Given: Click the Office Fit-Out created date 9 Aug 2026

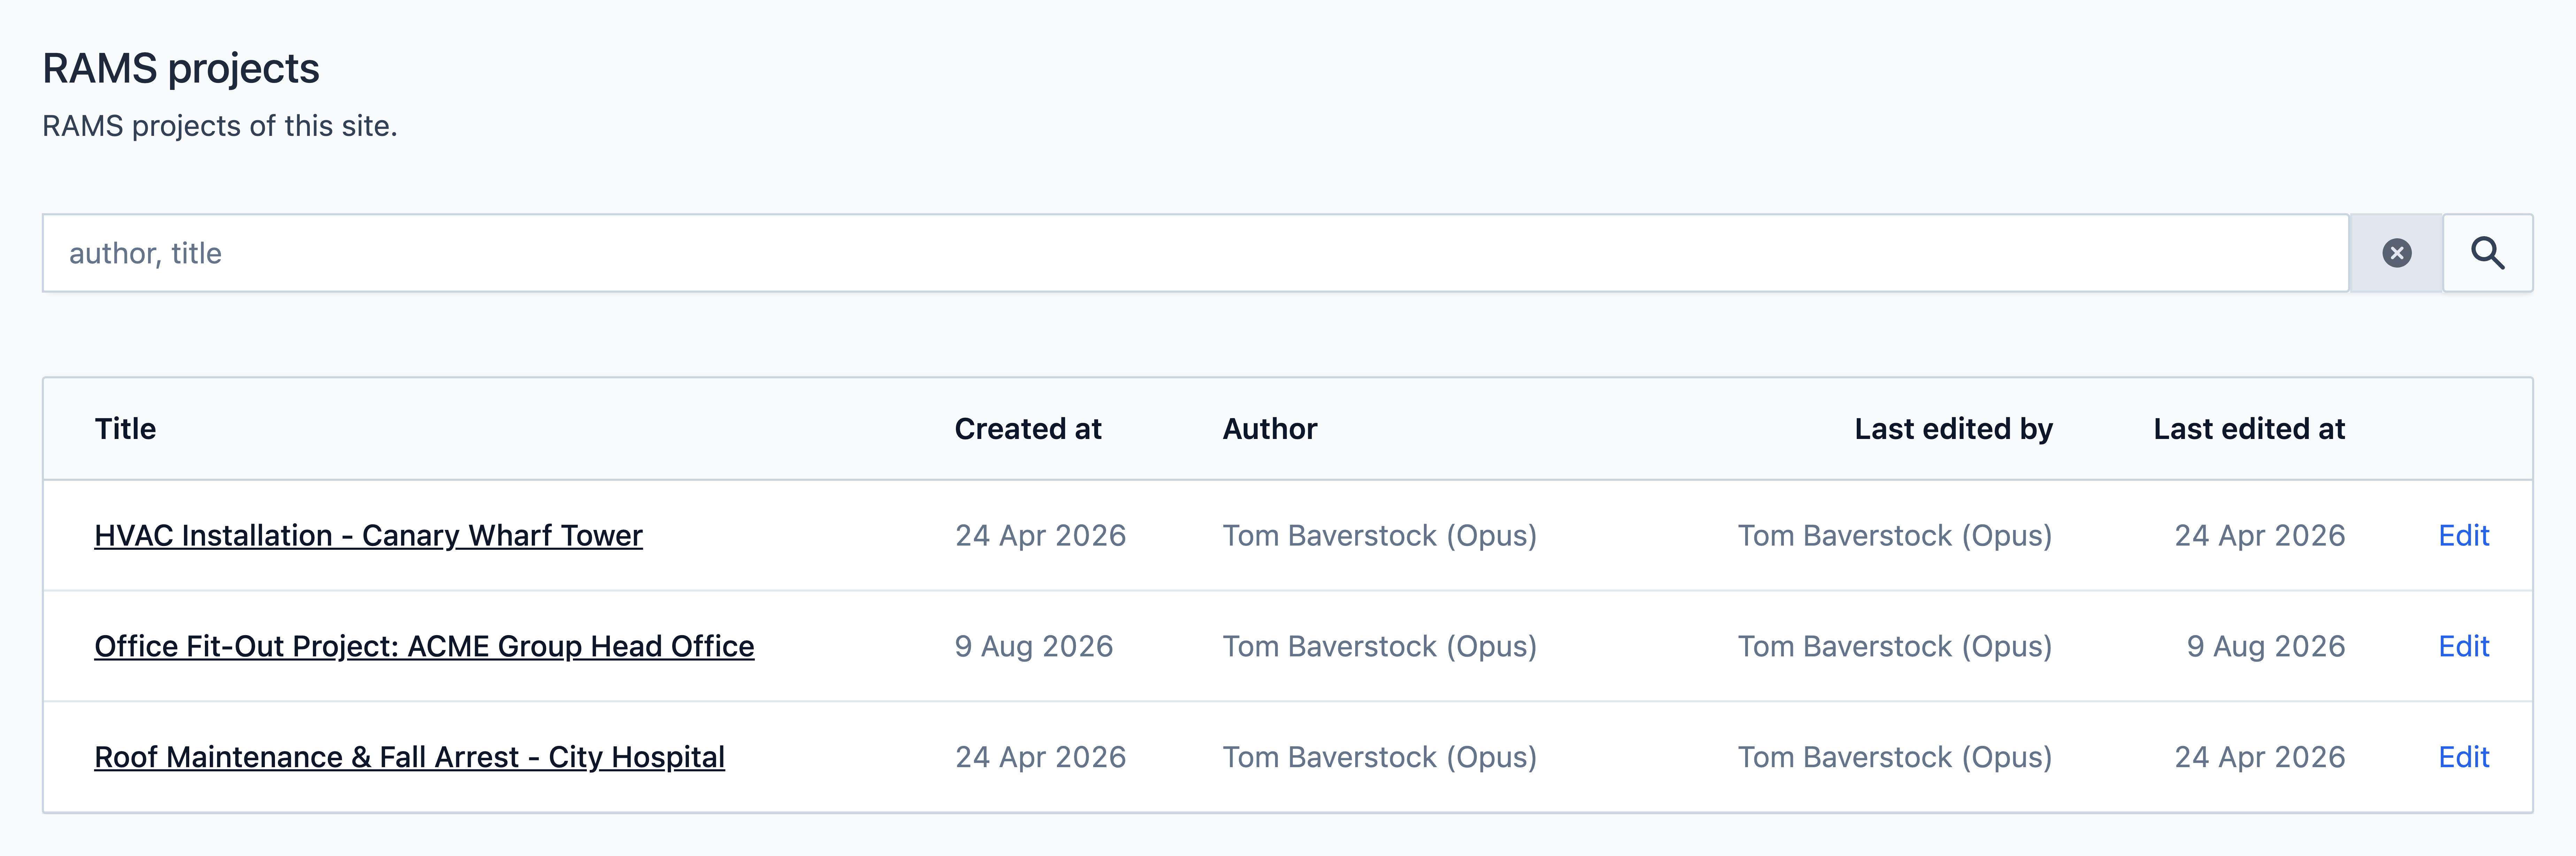Looking at the screenshot, I should pos(1034,647).
